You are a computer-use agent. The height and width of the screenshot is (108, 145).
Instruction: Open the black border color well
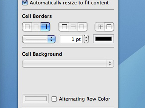pyautogui.click(x=104, y=39)
